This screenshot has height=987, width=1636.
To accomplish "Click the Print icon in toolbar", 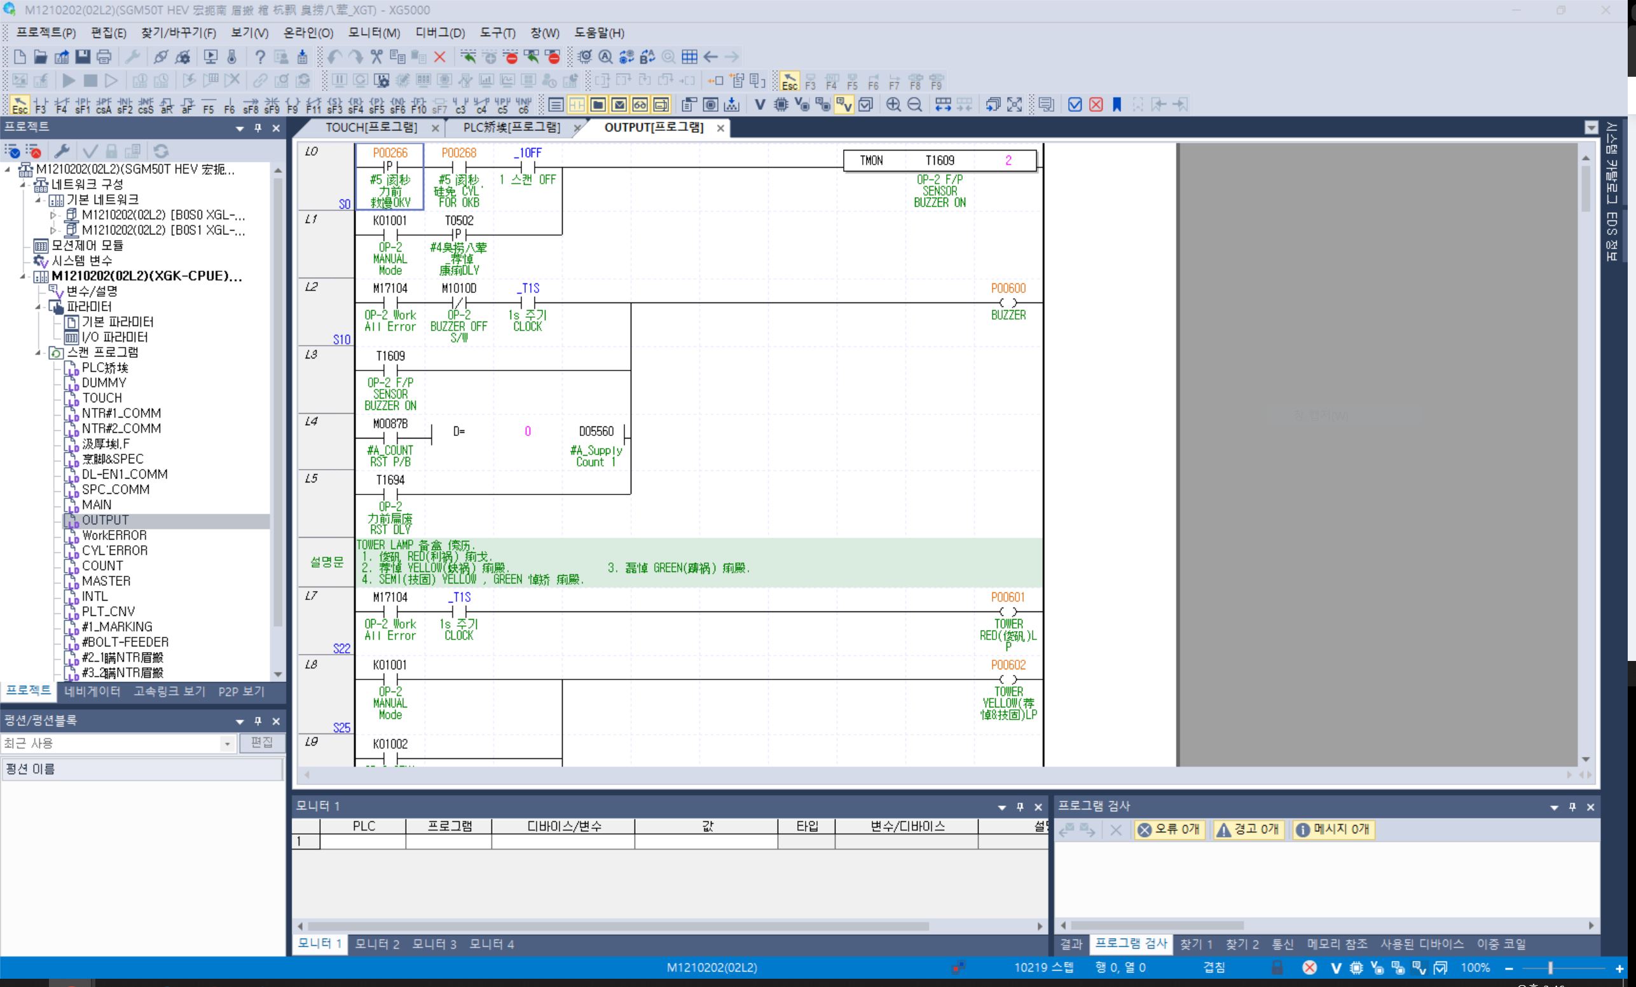I will 104,57.
